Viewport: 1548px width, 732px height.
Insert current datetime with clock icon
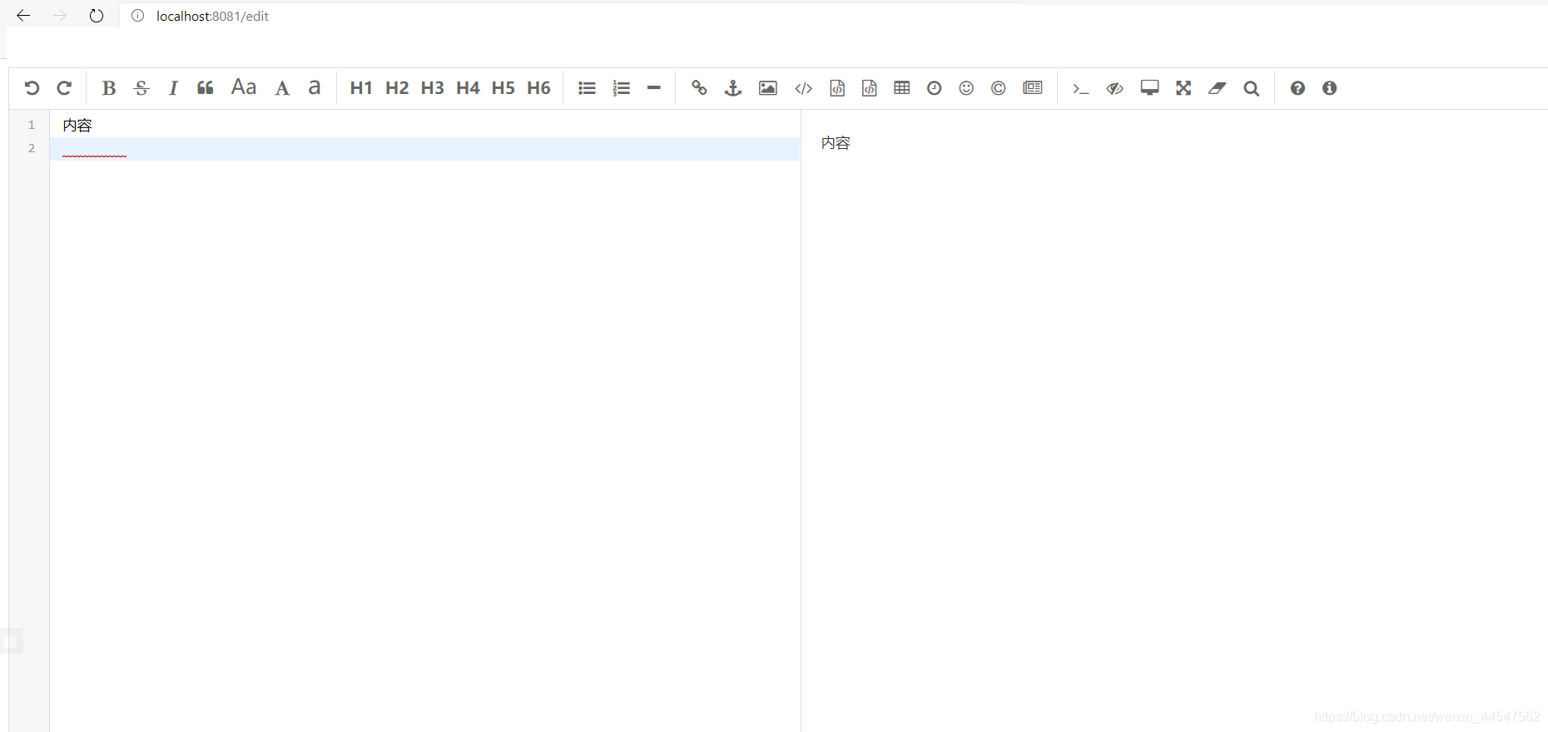[934, 88]
